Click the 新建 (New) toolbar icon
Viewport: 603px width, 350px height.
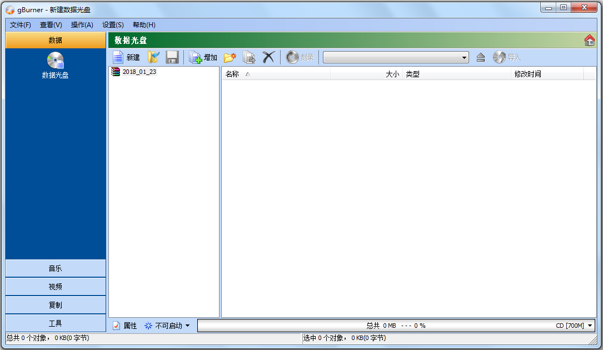(x=118, y=57)
